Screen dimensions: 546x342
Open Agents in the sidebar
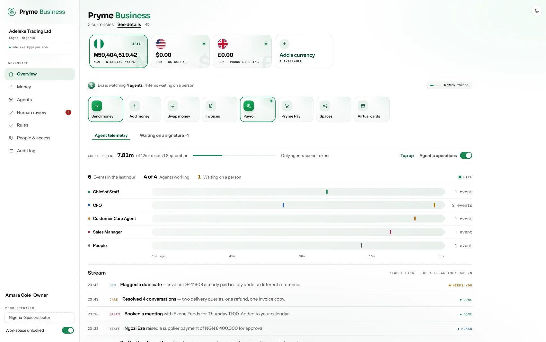point(40,100)
